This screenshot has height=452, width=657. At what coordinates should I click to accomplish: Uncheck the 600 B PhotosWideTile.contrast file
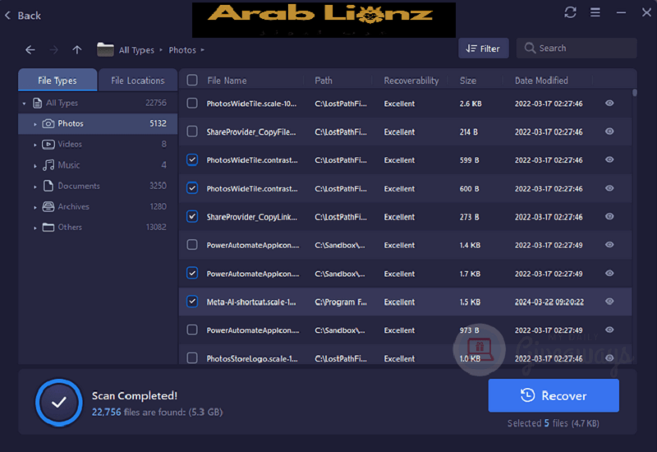pos(192,188)
